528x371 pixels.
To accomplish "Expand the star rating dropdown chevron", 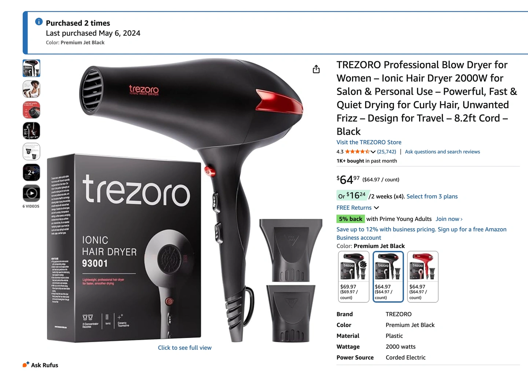I will click(x=373, y=152).
